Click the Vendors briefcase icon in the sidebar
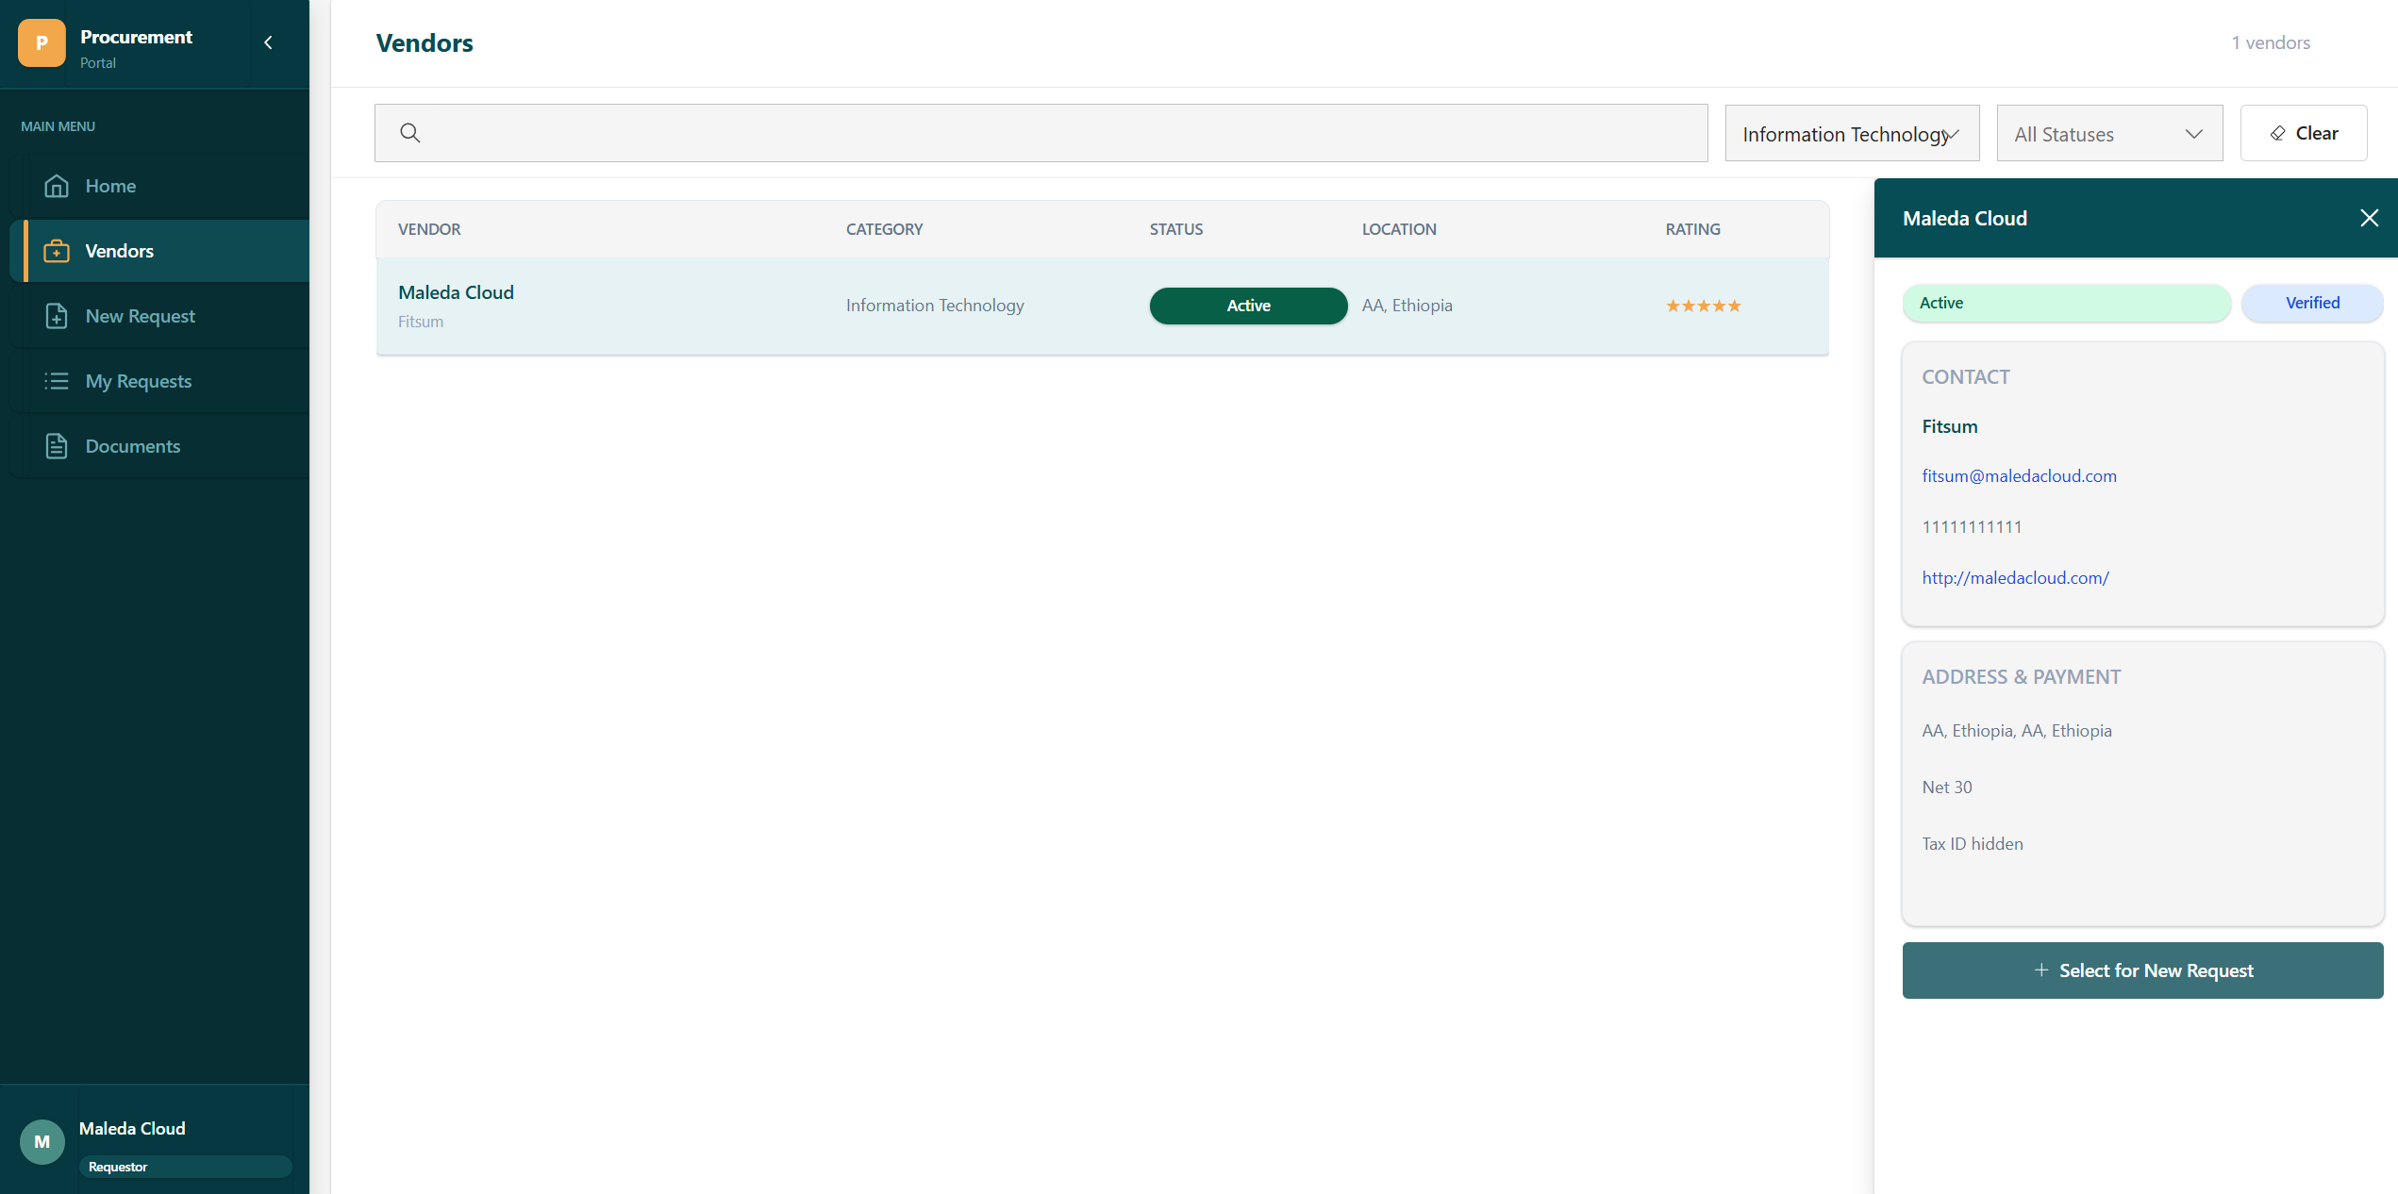The image size is (2398, 1194). [x=57, y=251]
